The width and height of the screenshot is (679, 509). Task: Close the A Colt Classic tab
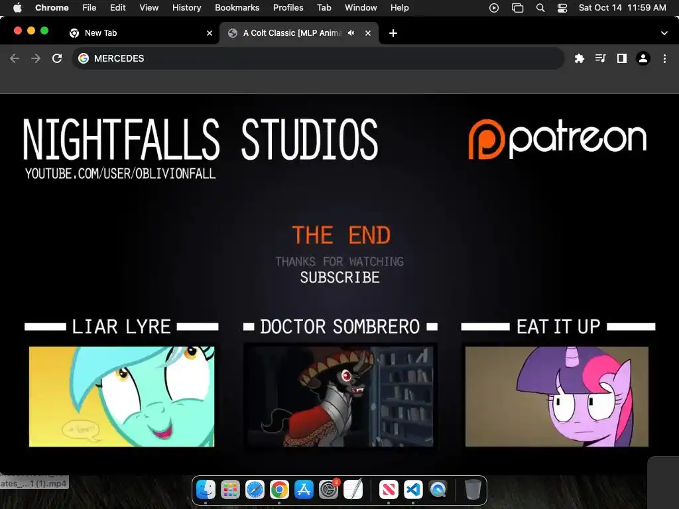click(367, 33)
